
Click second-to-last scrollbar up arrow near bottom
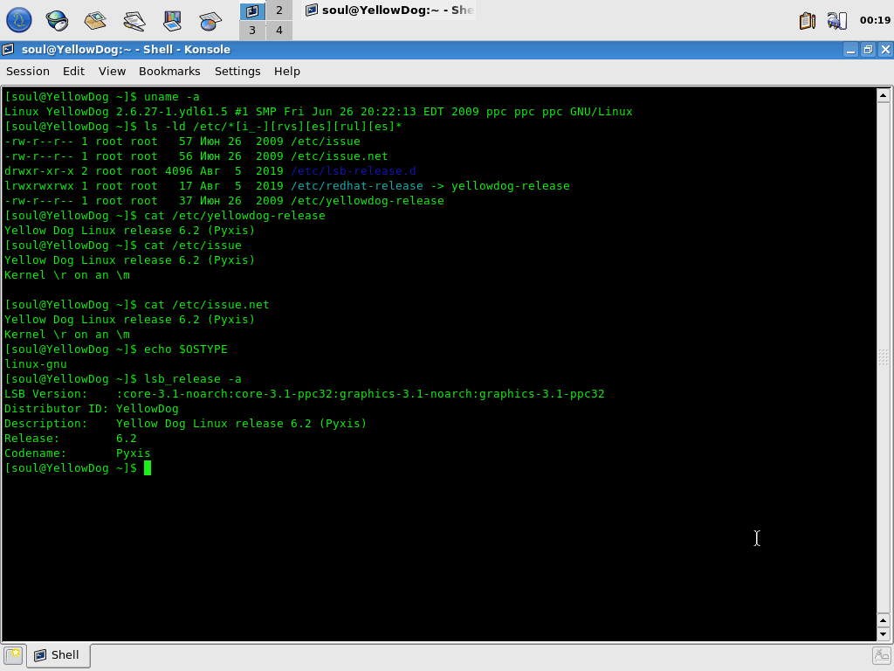pos(884,620)
